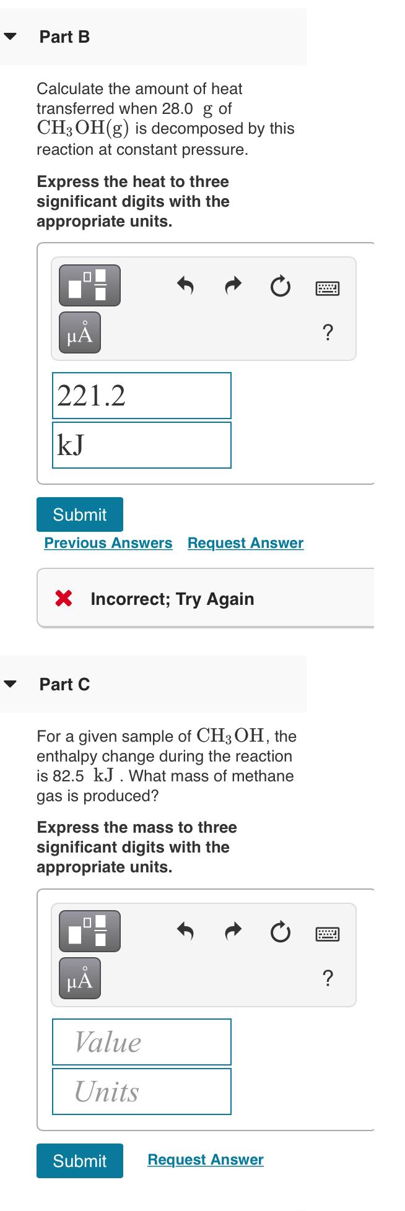
Task: Open the keyboard icon in Part C toolbar
Action: click(x=328, y=932)
